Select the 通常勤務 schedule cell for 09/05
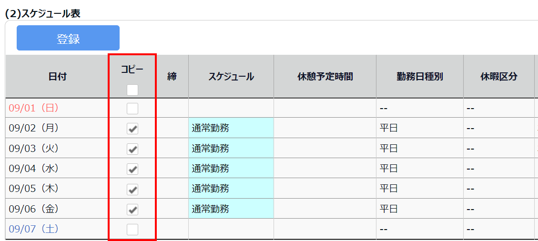 (x=231, y=189)
